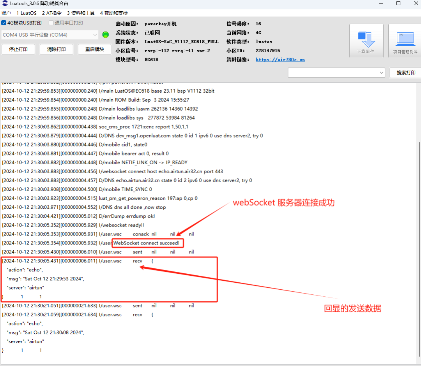
Task: Click the 已联网 system status text
Action: tap(152, 33)
